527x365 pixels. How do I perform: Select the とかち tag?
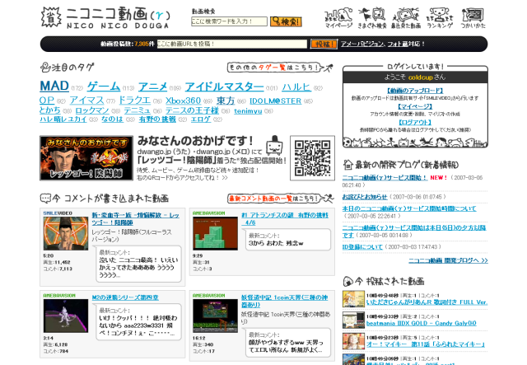point(50,110)
